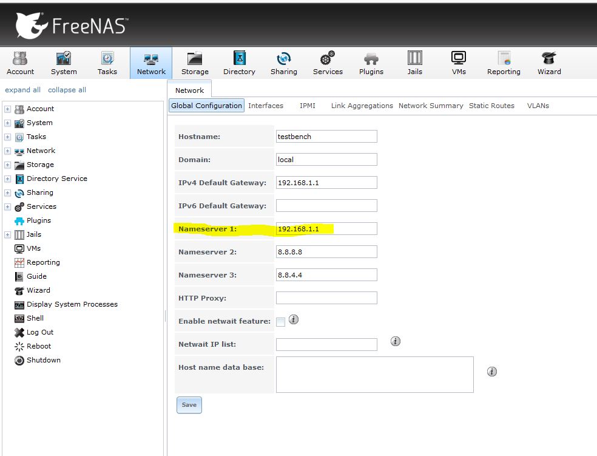This screenshot has width=597, height=456.
Task: Expand the Network tree node
Action: (x=7, y=151)
